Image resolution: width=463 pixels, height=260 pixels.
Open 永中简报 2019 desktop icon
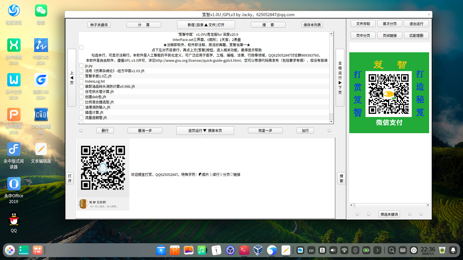coord(14,121)
